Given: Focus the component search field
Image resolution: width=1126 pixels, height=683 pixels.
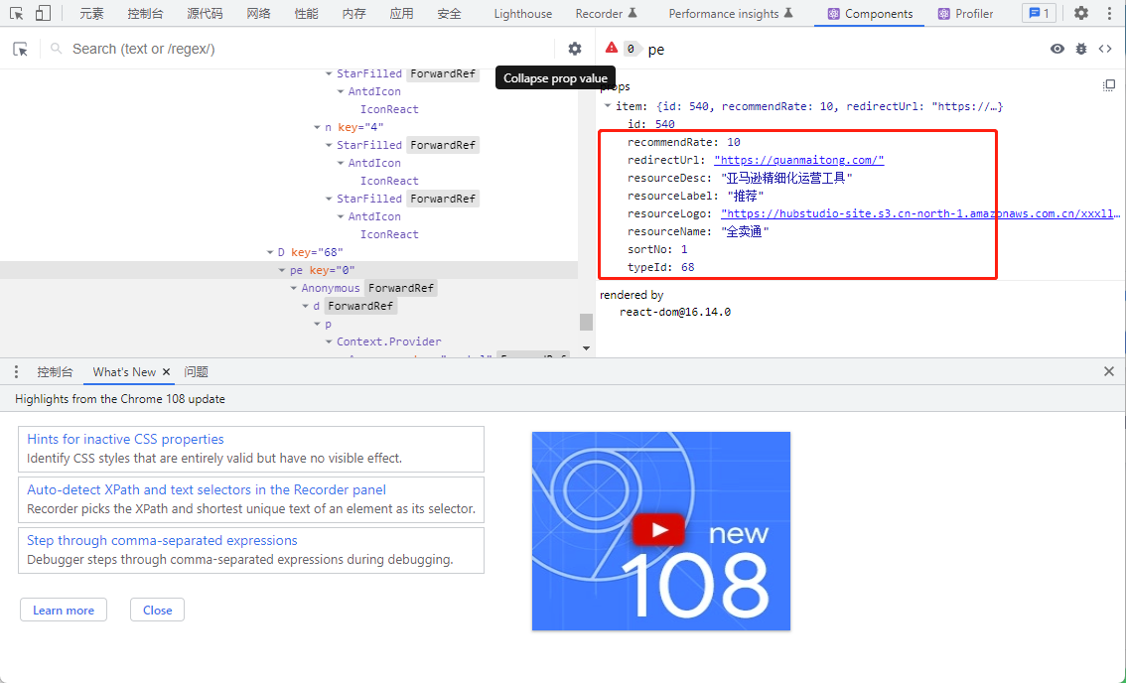Looking at the screenshot, I should [309, 49].
